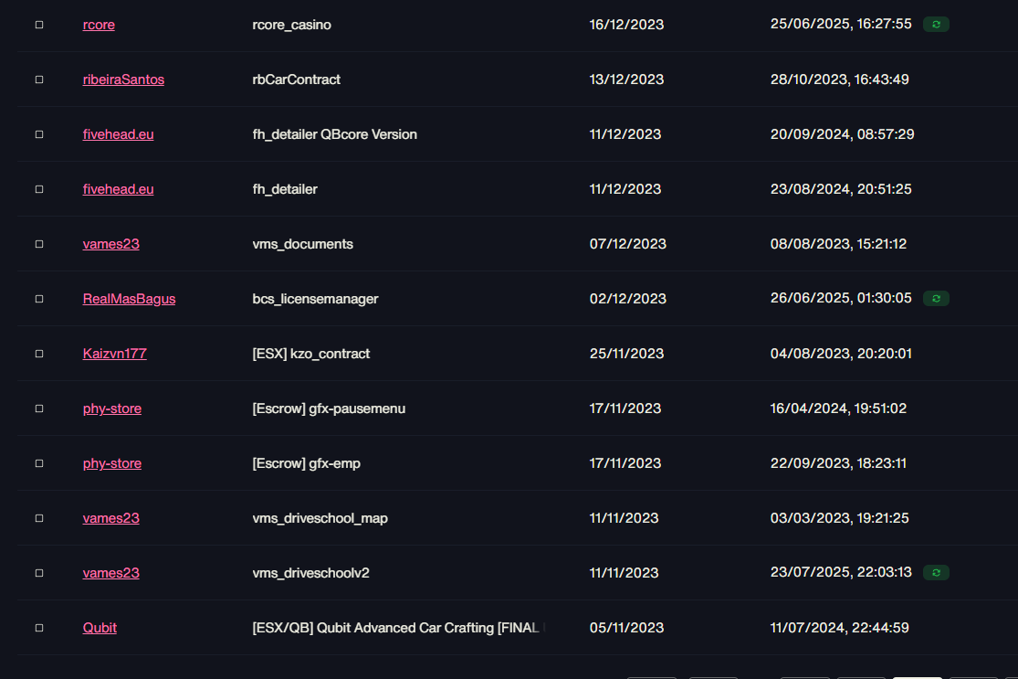Visit the RealMasBagus author link
This screenshot has width=1018, height=679.
[x=130, y=299]
